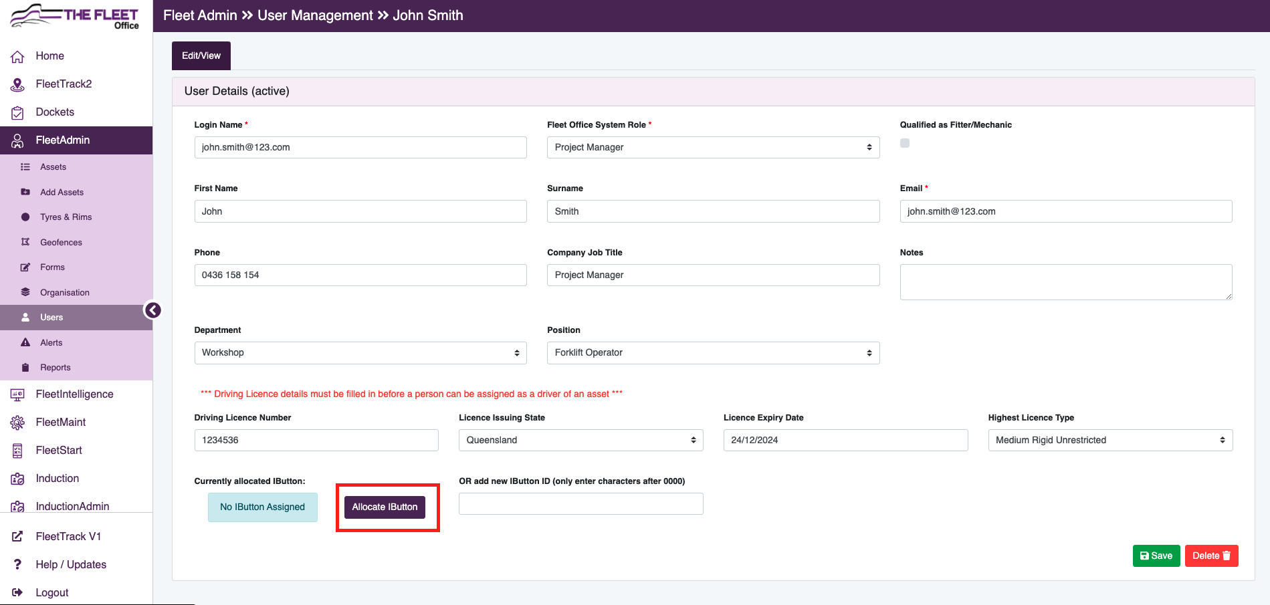The image size is (1270, 605).
Task: Click the First Name field
Action: coord(360,211)
